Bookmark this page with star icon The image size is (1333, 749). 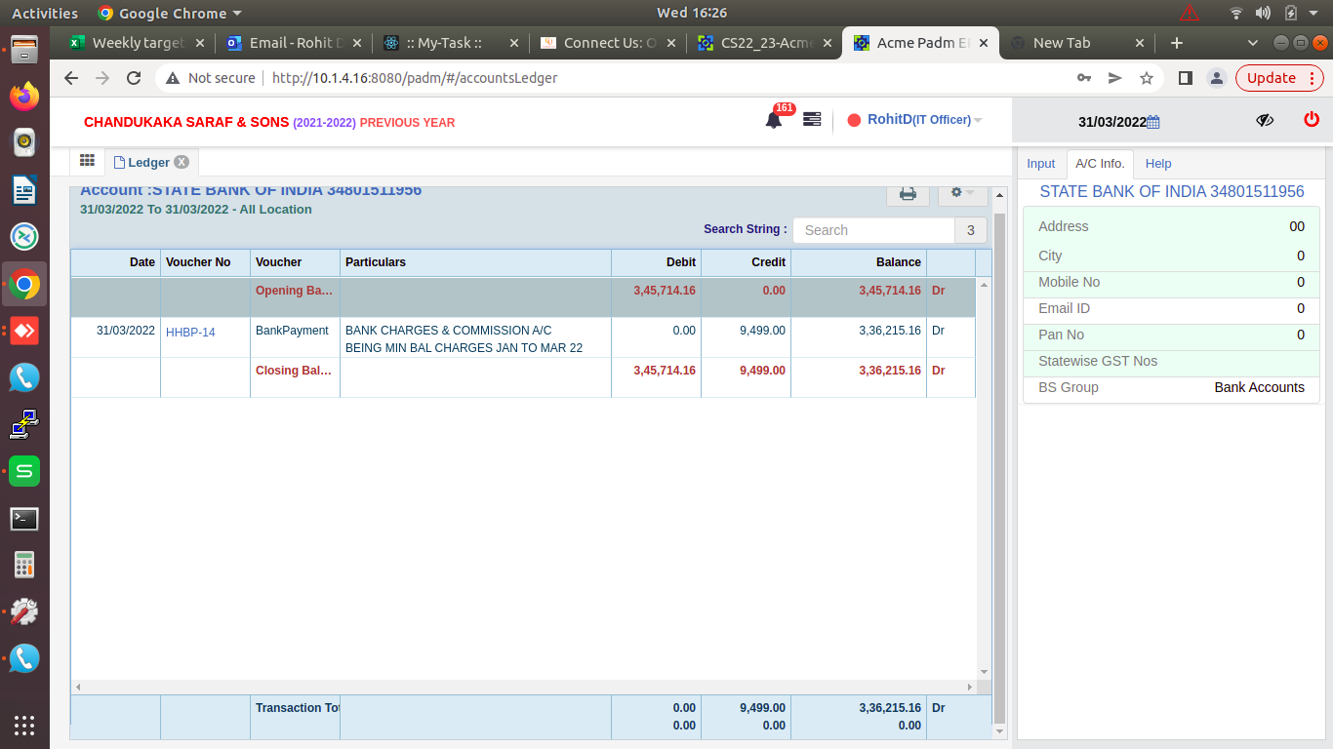[x=1147, y=78]
